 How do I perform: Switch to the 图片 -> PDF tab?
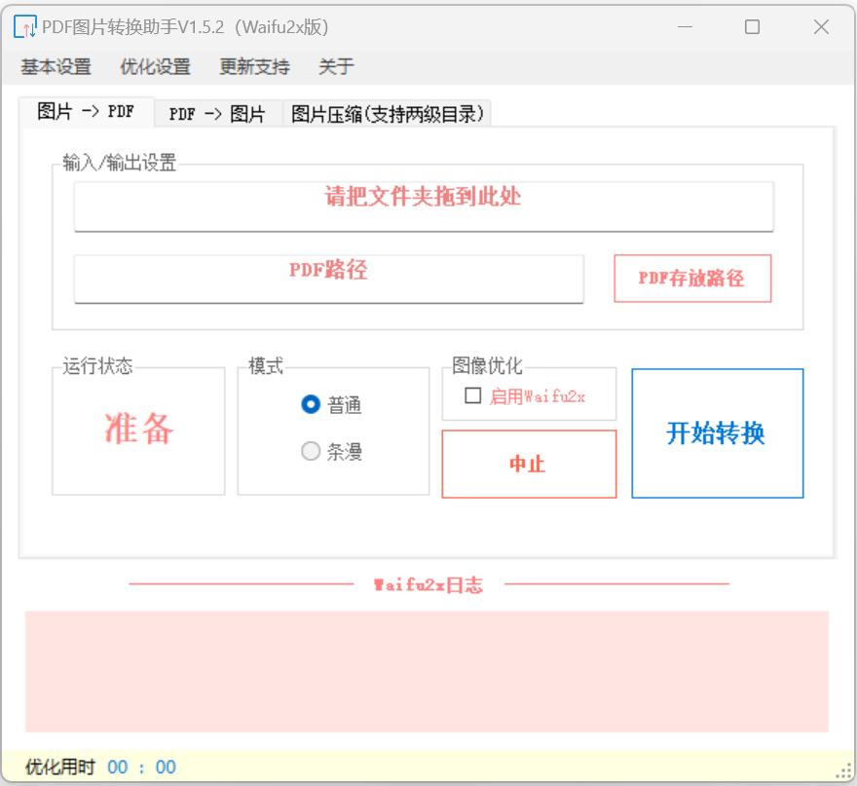87,111
